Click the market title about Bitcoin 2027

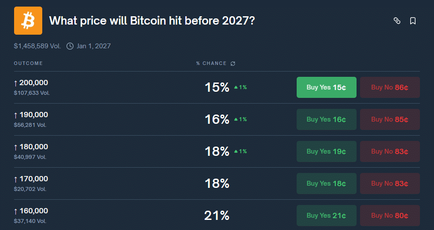pyautogui.click(x=152, y=21)
